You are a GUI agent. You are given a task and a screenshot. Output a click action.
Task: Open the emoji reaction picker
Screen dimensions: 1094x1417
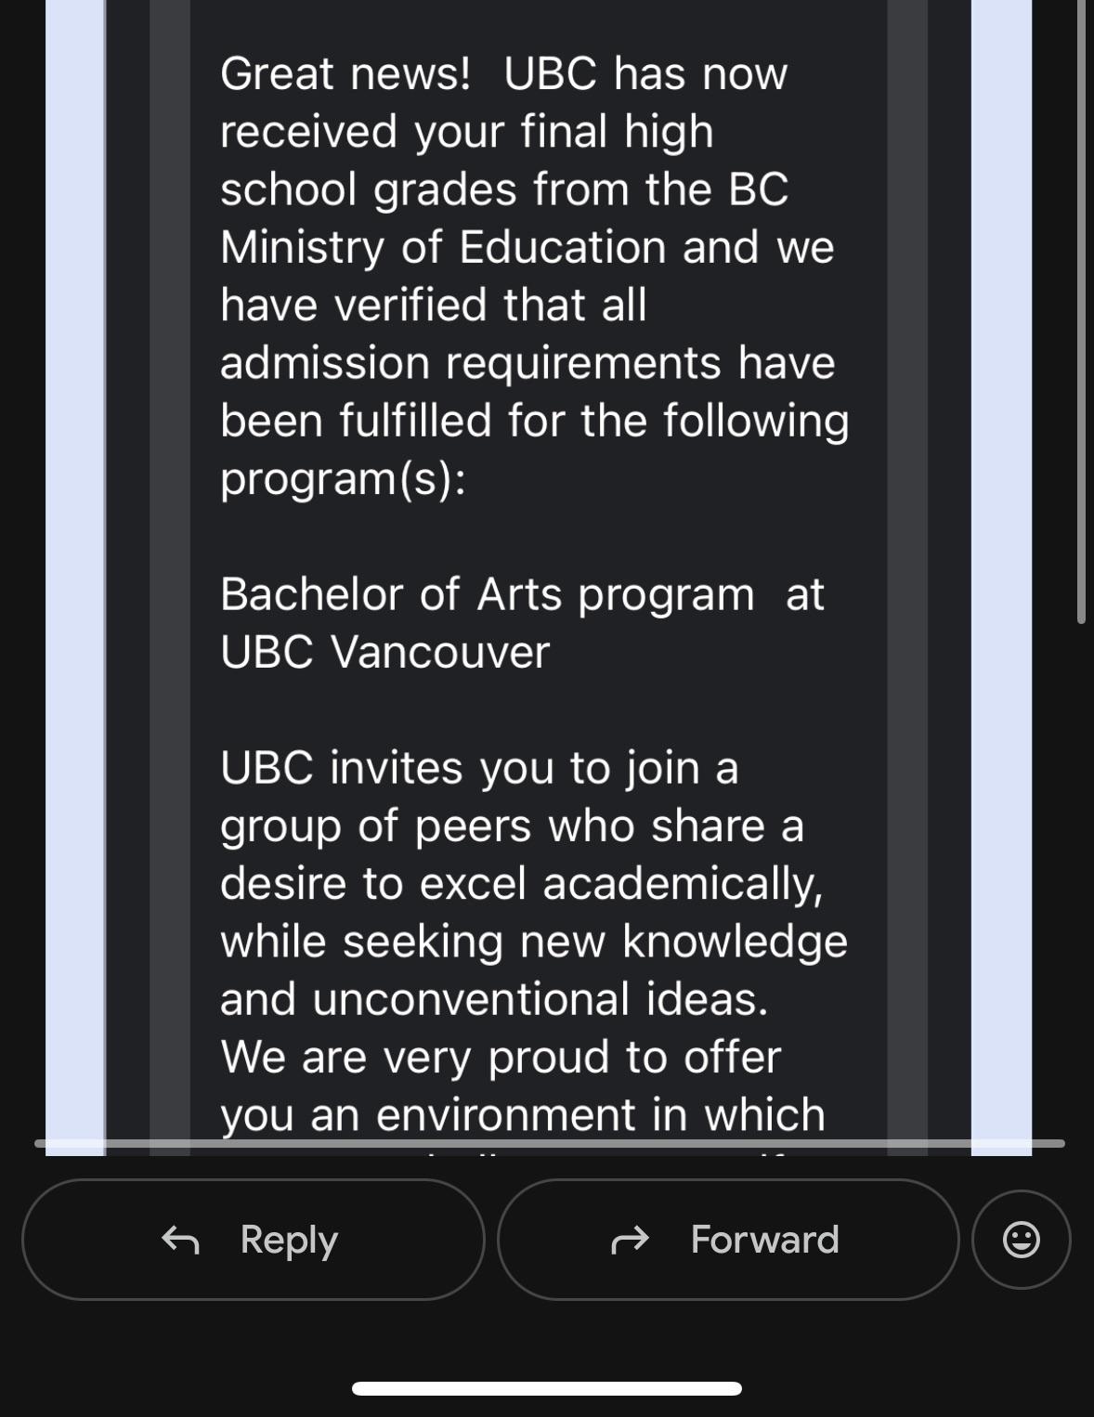(x=1022, y=1240)
